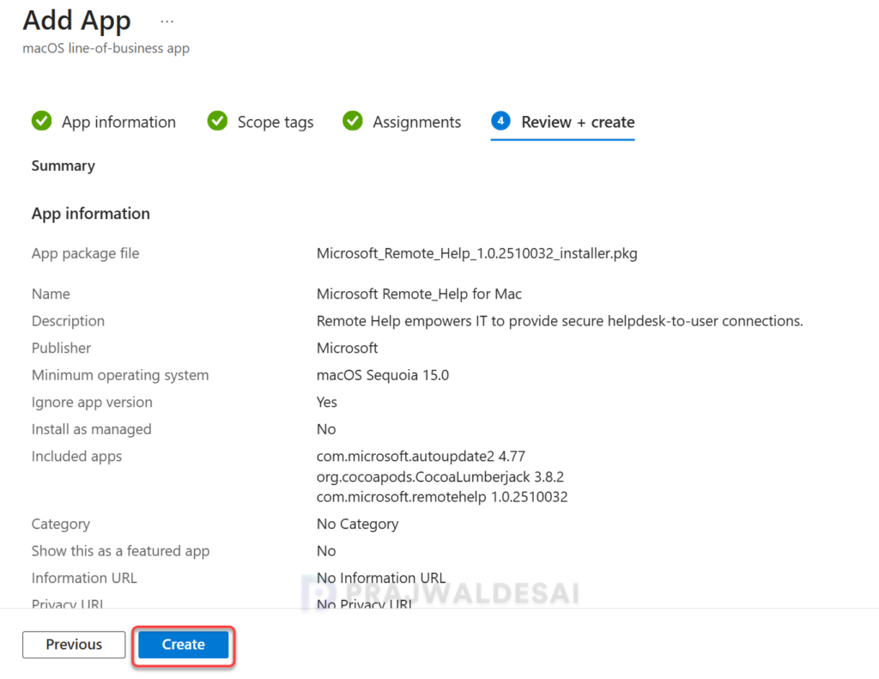Go back with the Previous button

[x=74, y=645]
